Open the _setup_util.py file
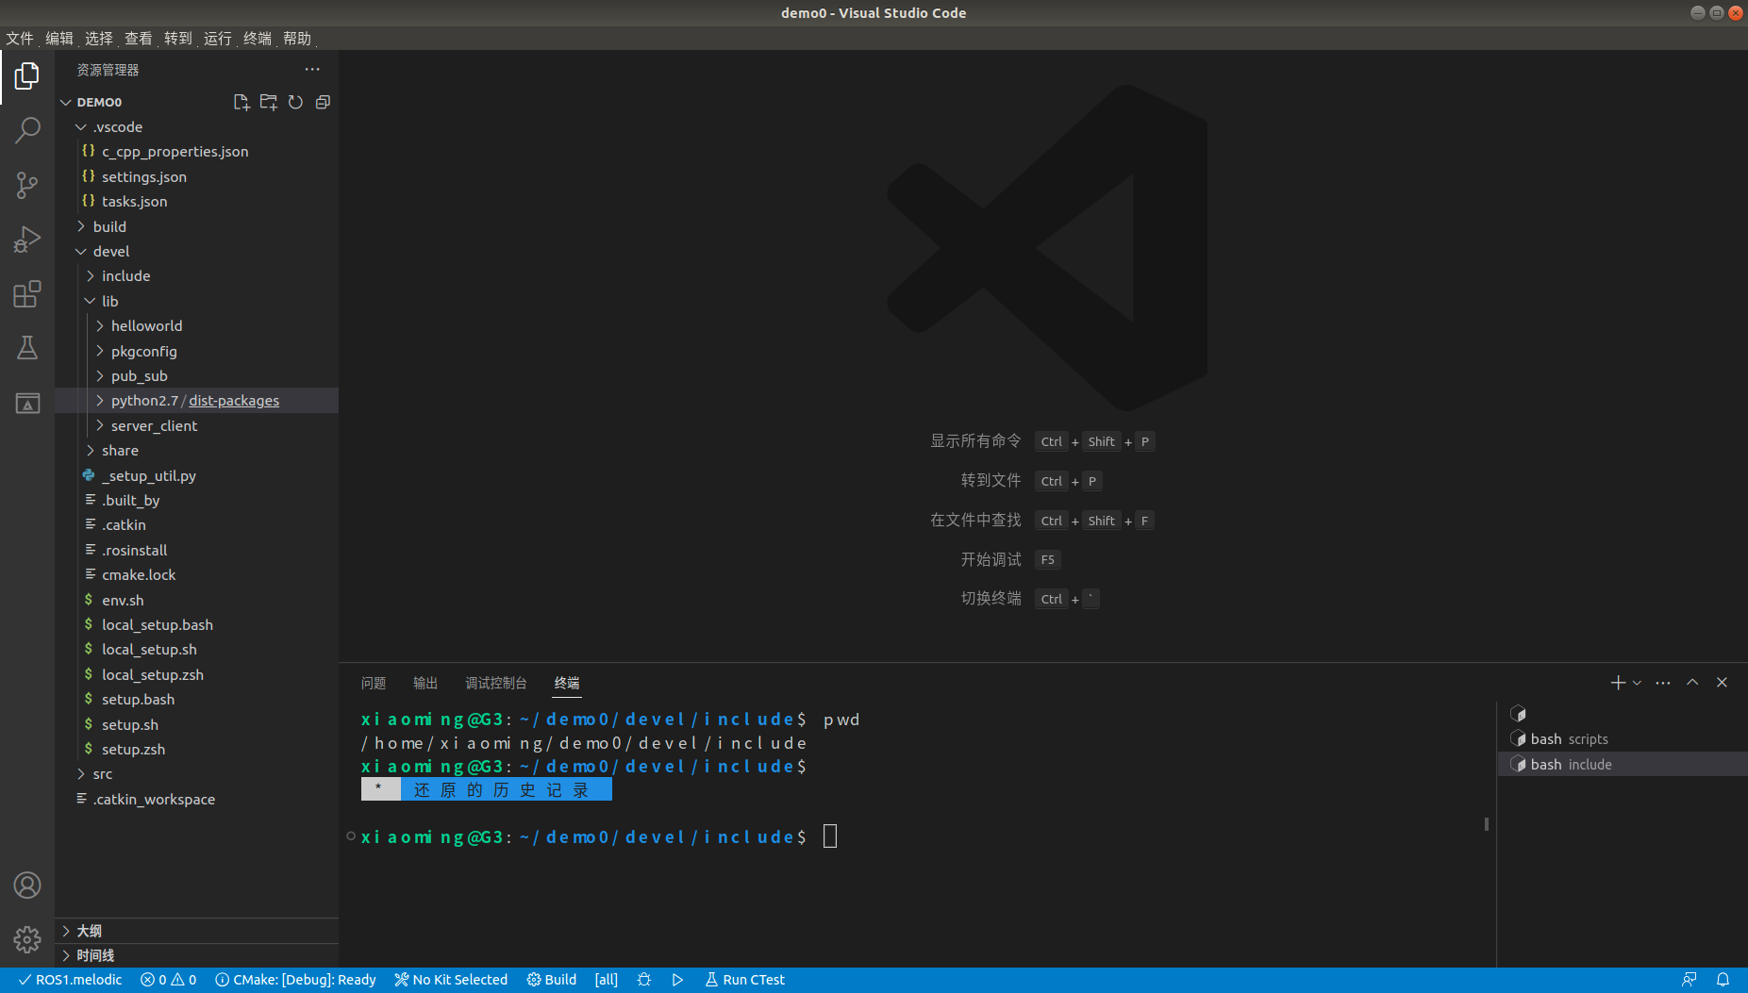Viewport: 1748px width, 993px height. coord(196,475)
